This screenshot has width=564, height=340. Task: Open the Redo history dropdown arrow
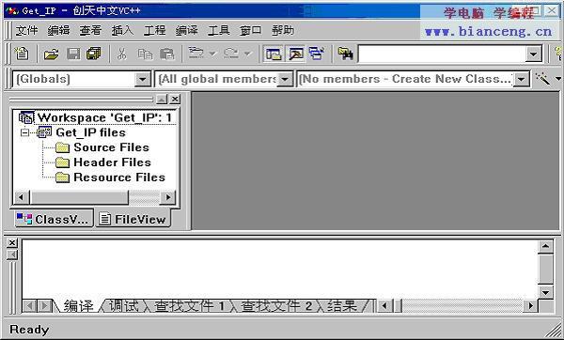click(247, 54)
